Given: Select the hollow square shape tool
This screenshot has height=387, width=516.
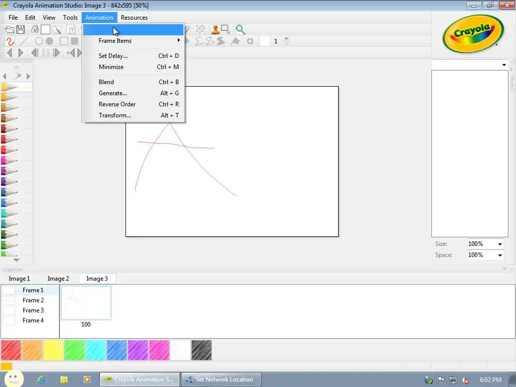Looking at the screenshot, I should point(64,41).
